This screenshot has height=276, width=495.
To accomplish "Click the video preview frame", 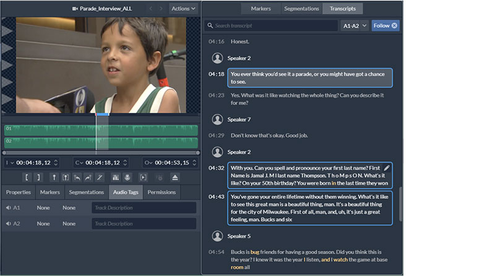I will [x=101, y=65].
